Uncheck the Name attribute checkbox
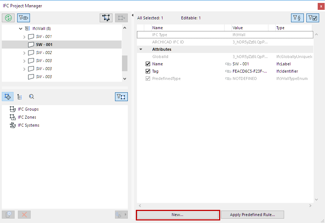Viewport: 325px width, 223px height. click(x=148, y=64)
